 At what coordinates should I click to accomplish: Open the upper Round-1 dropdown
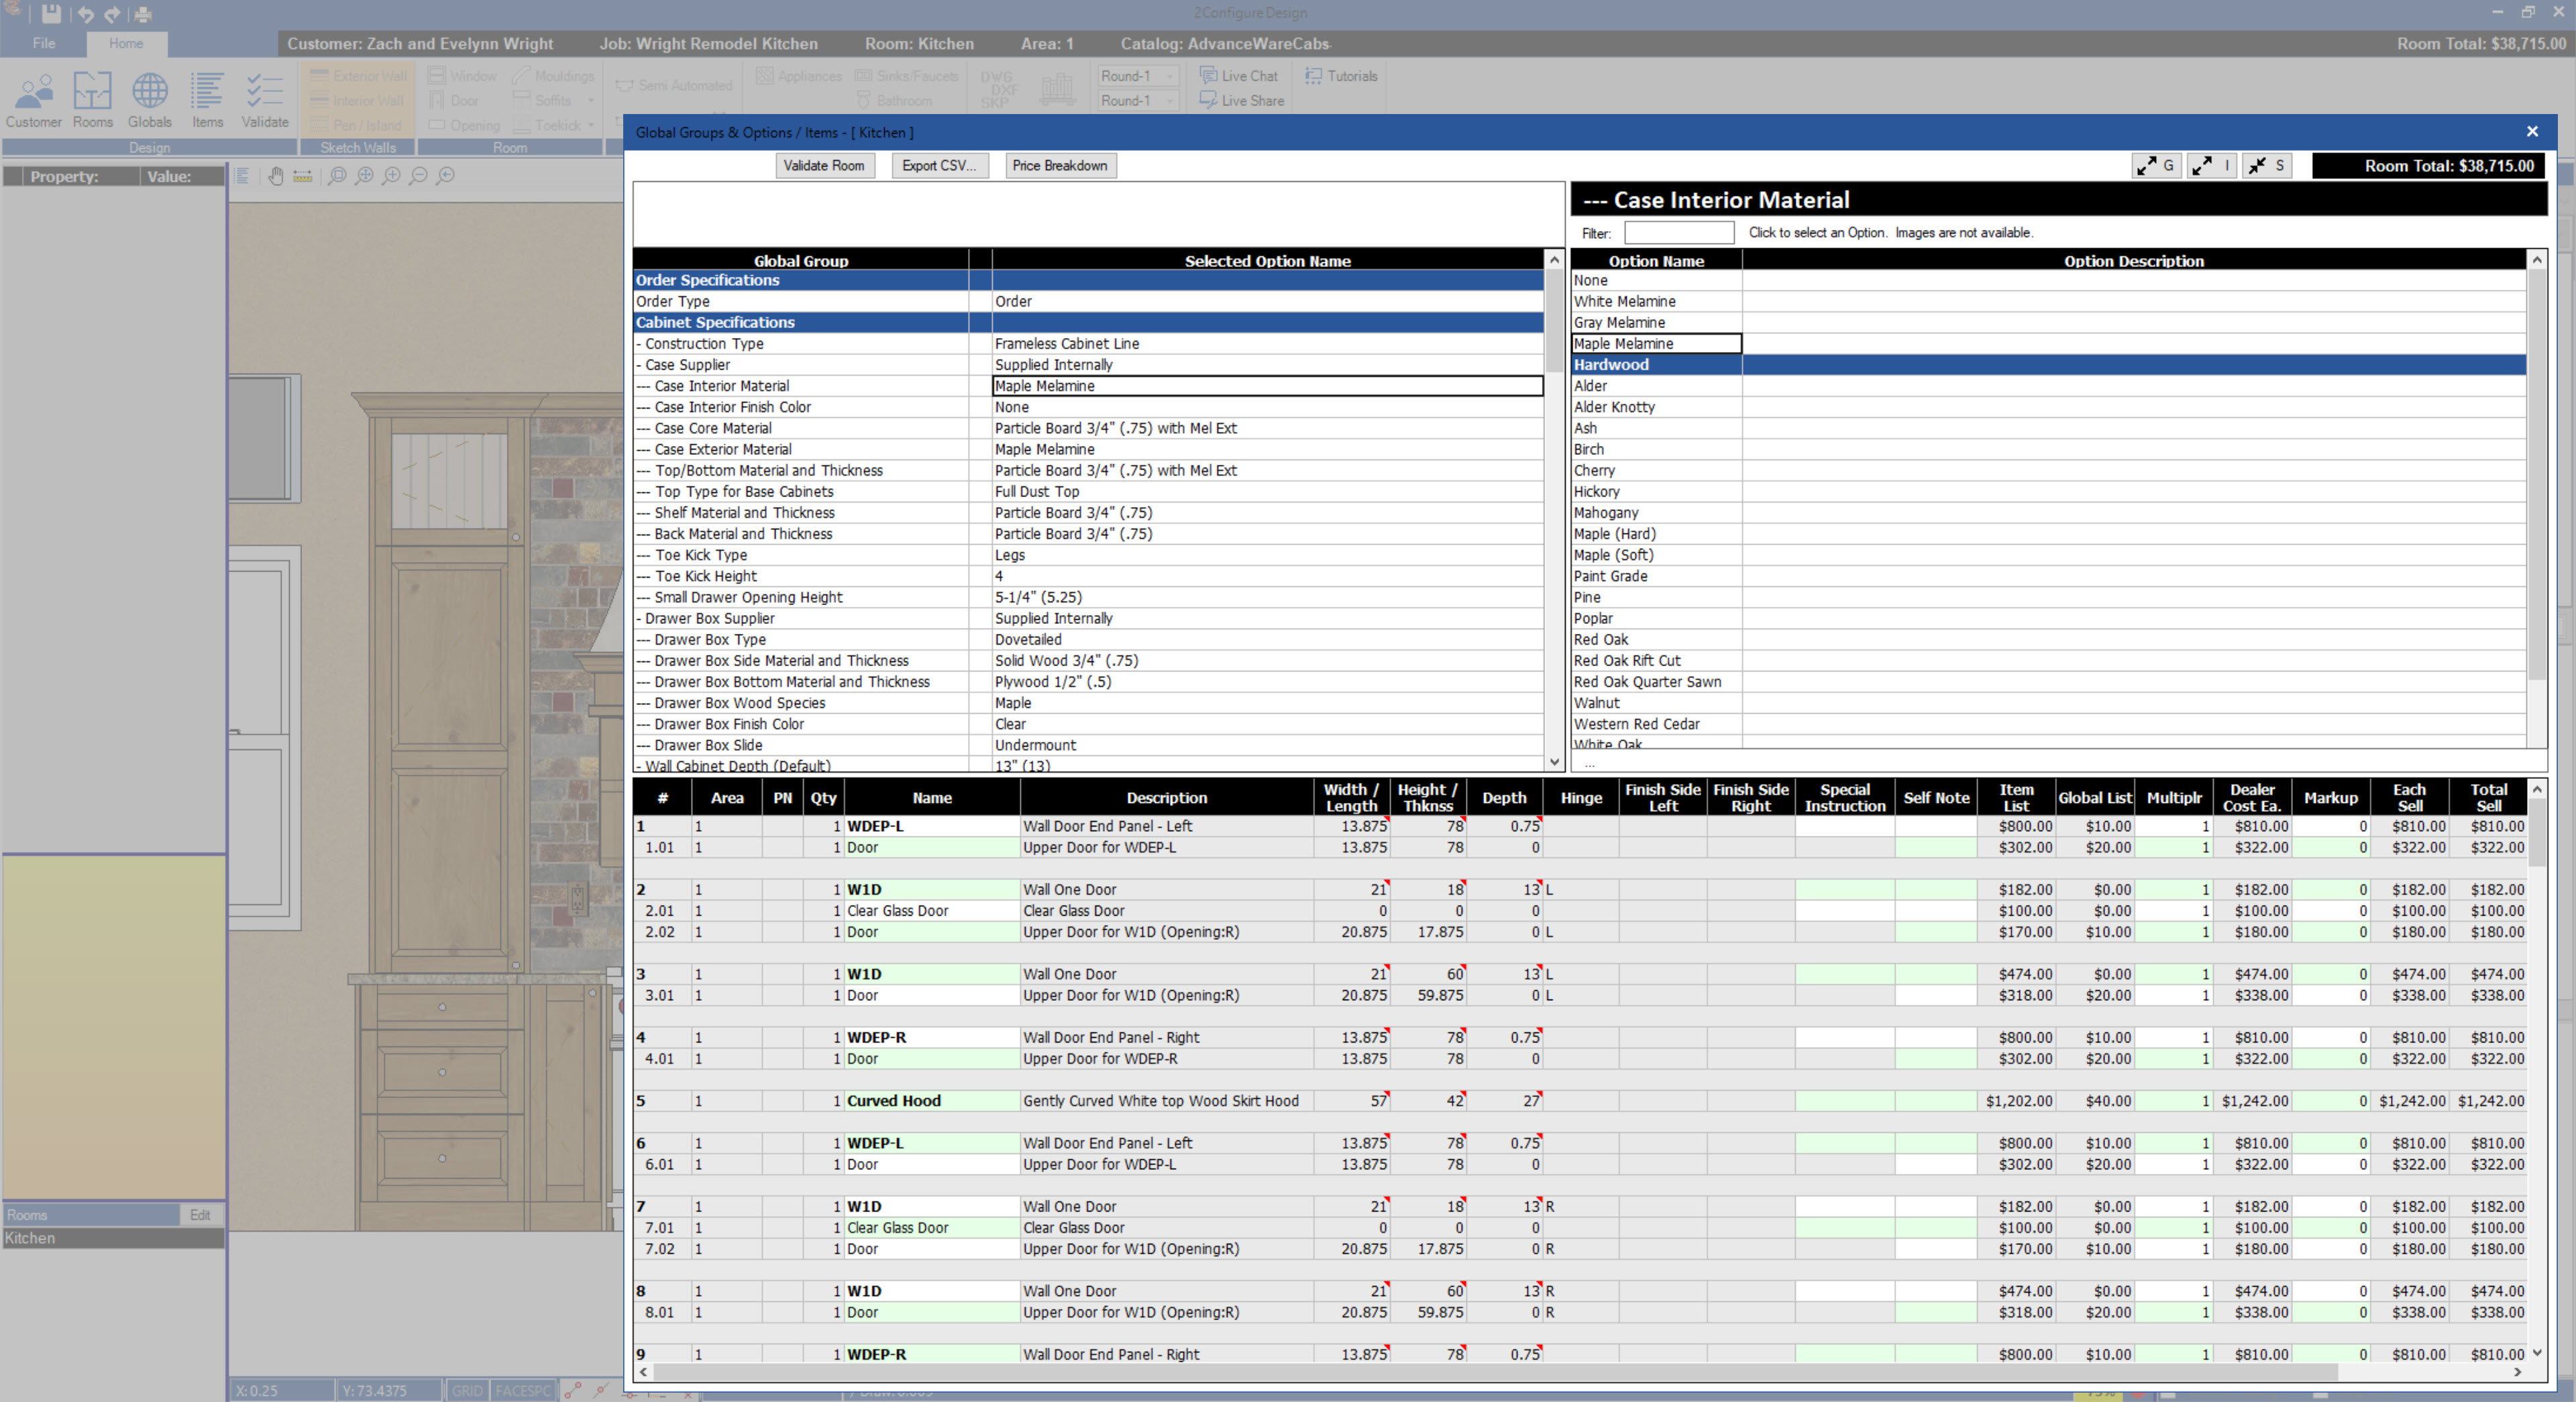(1170, 76)
